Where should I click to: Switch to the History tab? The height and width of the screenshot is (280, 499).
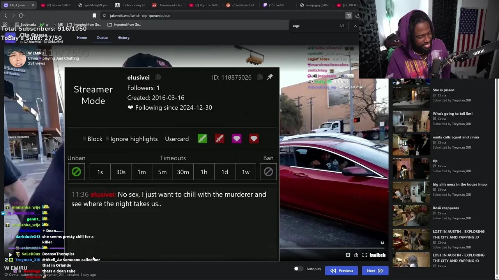click(124, 38)
